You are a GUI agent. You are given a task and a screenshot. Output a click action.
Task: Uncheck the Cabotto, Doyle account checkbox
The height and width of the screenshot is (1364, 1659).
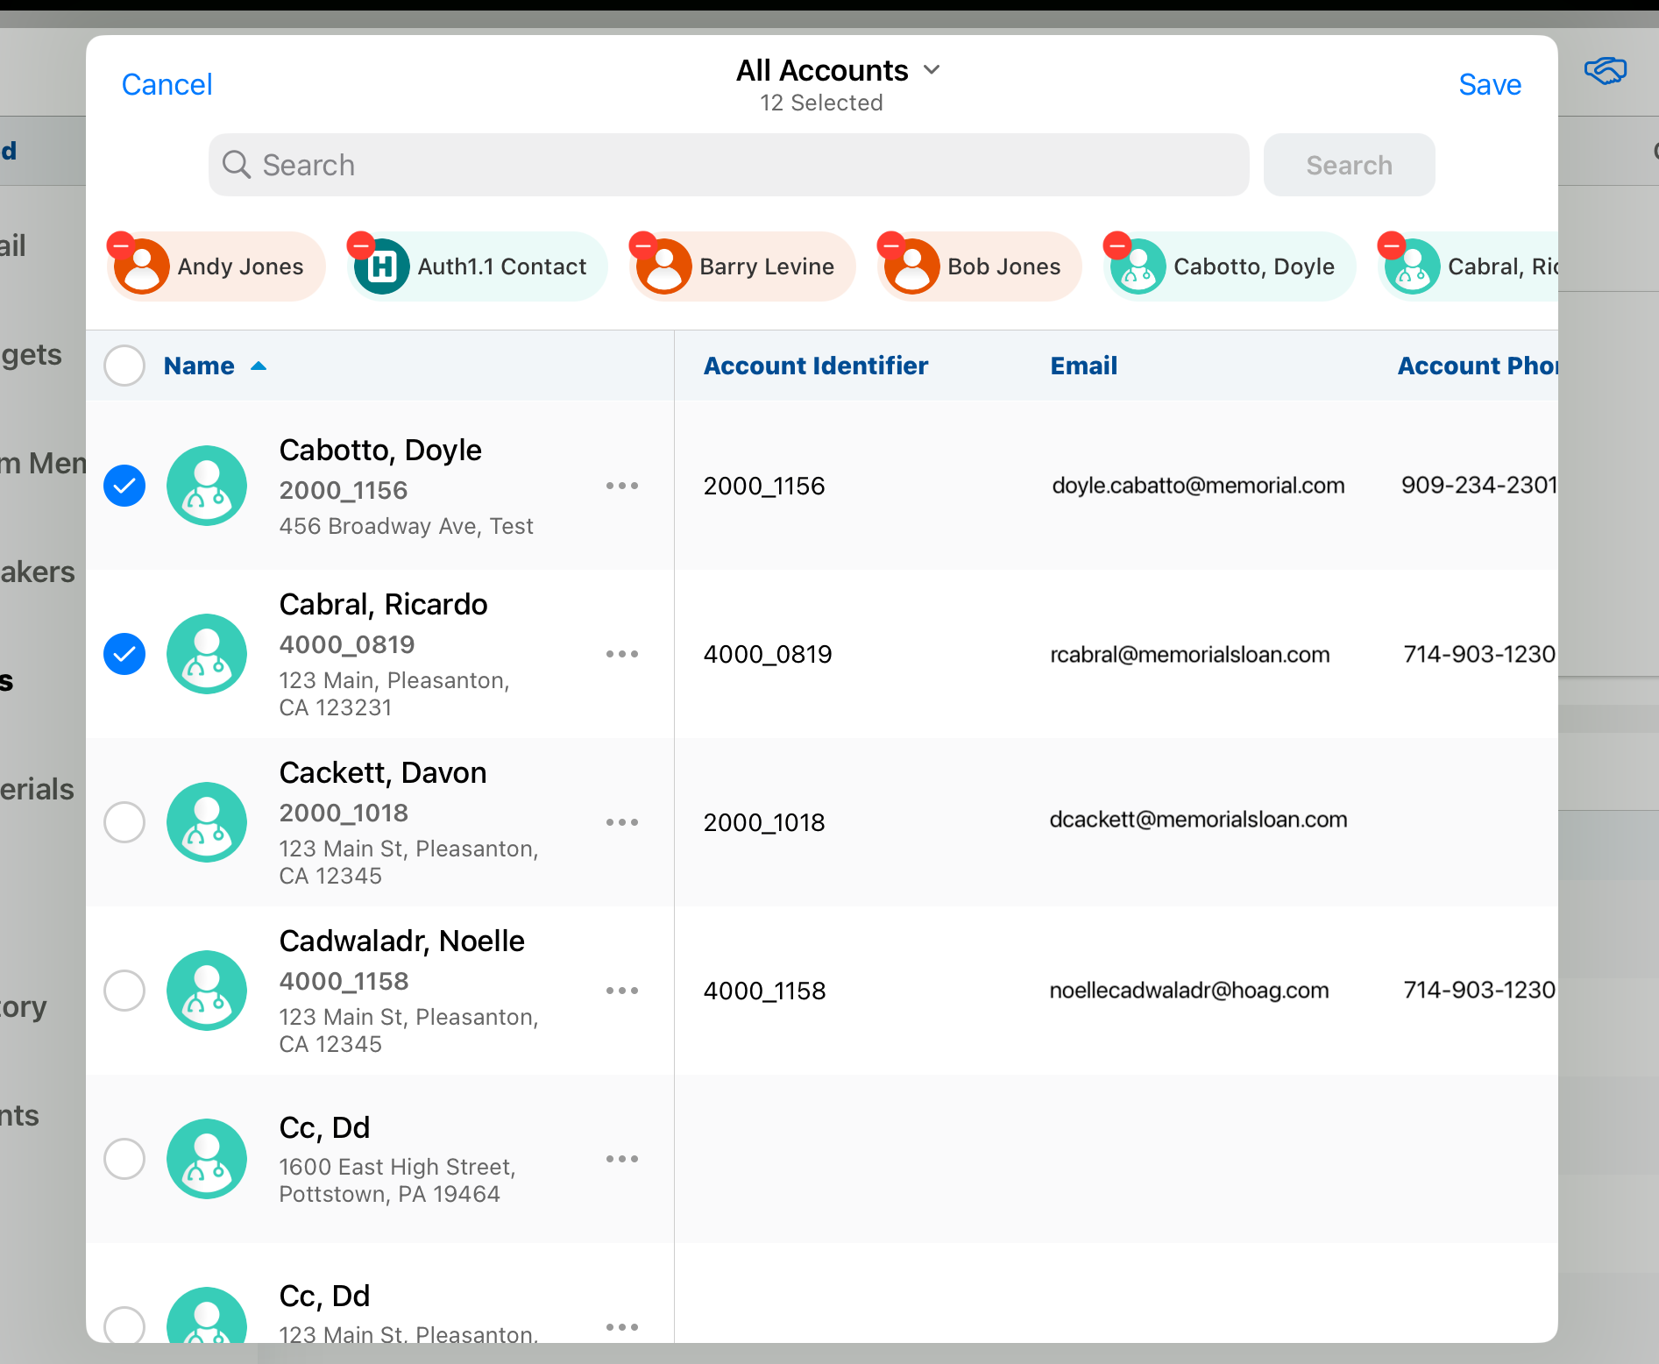pyautogui.click(x=124, y=486)
